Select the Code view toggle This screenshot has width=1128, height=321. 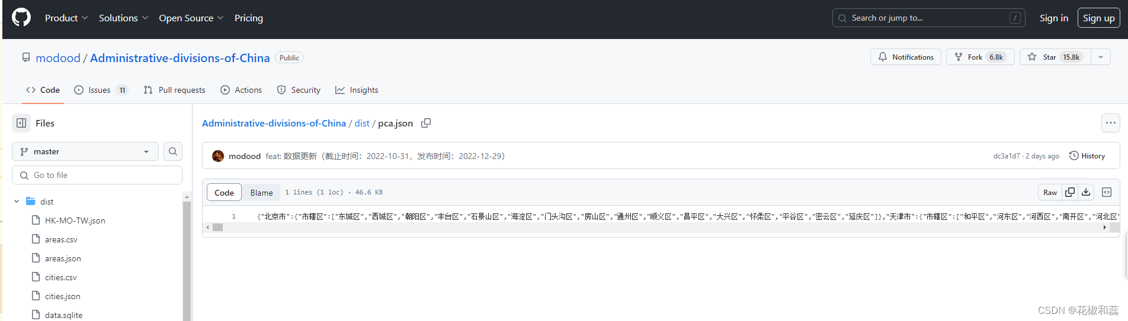tap(224, 193)
